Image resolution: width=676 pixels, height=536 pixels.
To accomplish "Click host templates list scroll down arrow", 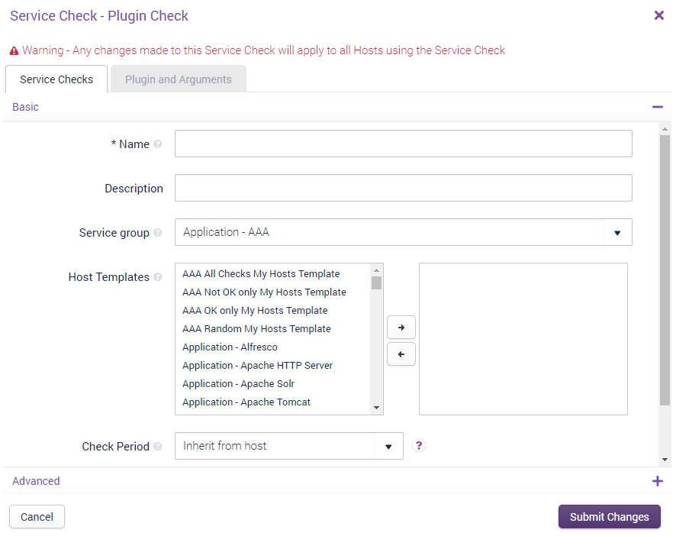I will pos(376,408).
